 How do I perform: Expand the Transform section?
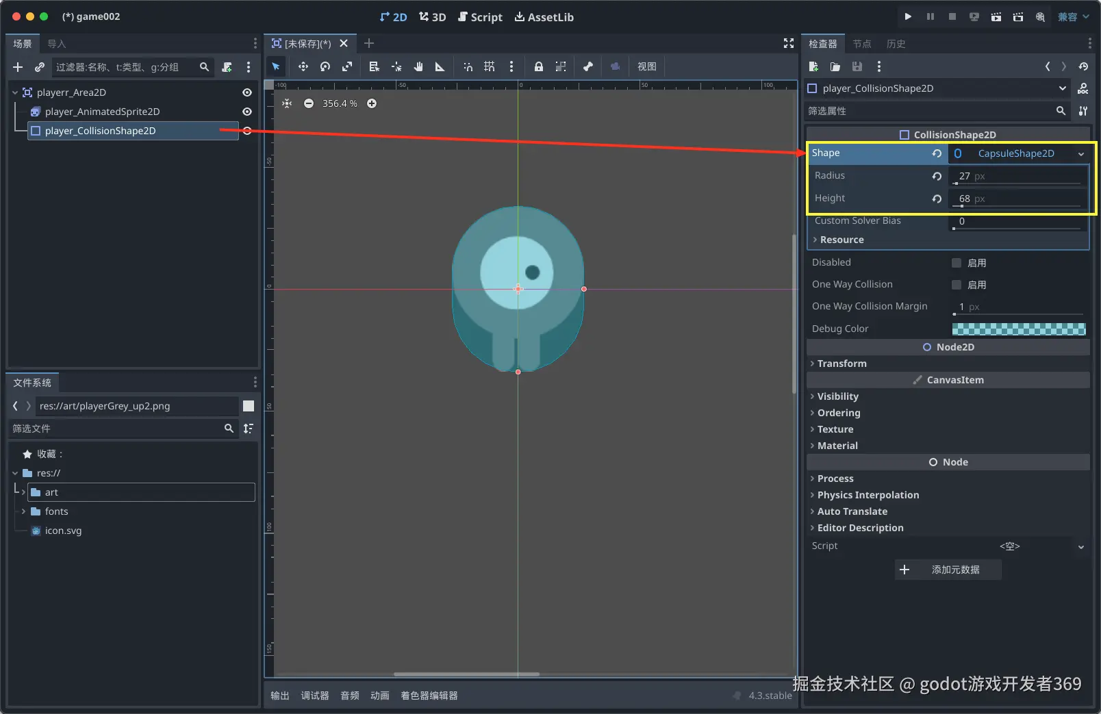pyautogui.click(x=841, y=364)
